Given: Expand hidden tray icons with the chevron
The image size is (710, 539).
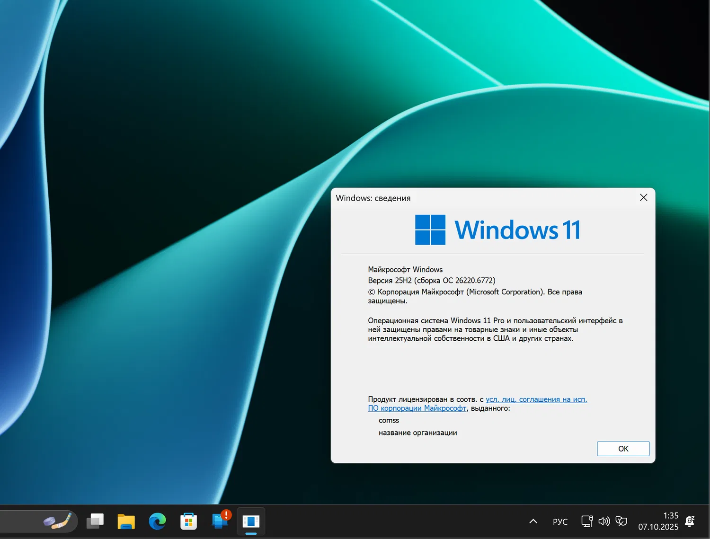Looking at the screenshot, I should pyautogui.click(x=533, y=521).
